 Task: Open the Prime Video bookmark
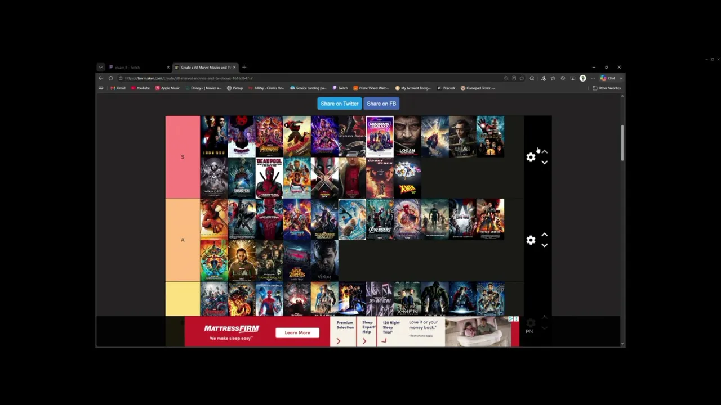[x=371, y=88]
